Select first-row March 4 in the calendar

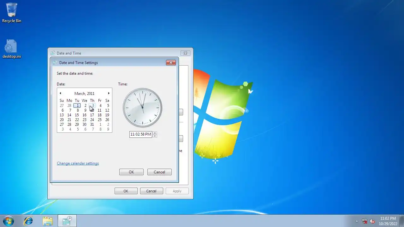[x=100, y=106]
